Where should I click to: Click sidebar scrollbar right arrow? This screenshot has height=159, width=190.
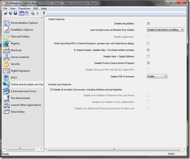[41, 149]
